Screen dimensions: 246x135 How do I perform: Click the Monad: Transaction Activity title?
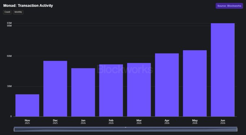tap(28, 6)
